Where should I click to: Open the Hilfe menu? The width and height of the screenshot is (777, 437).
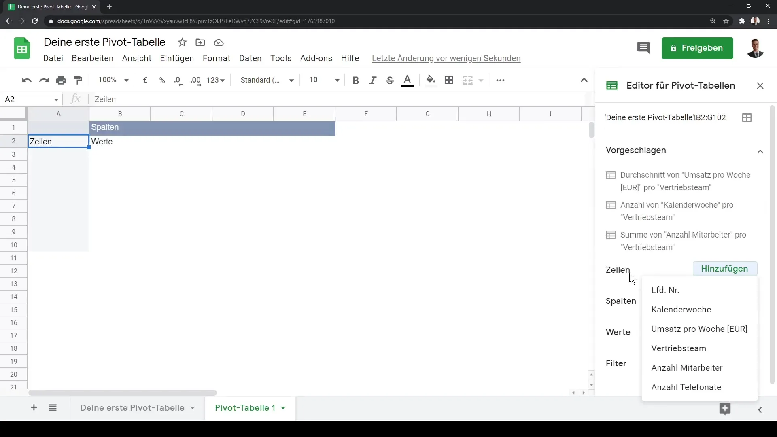(350, 58)
